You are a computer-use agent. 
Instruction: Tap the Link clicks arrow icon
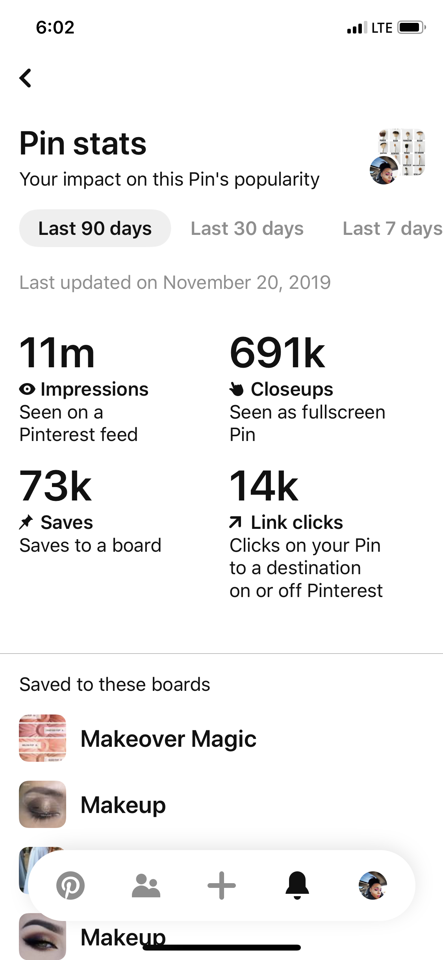point(235,523)
